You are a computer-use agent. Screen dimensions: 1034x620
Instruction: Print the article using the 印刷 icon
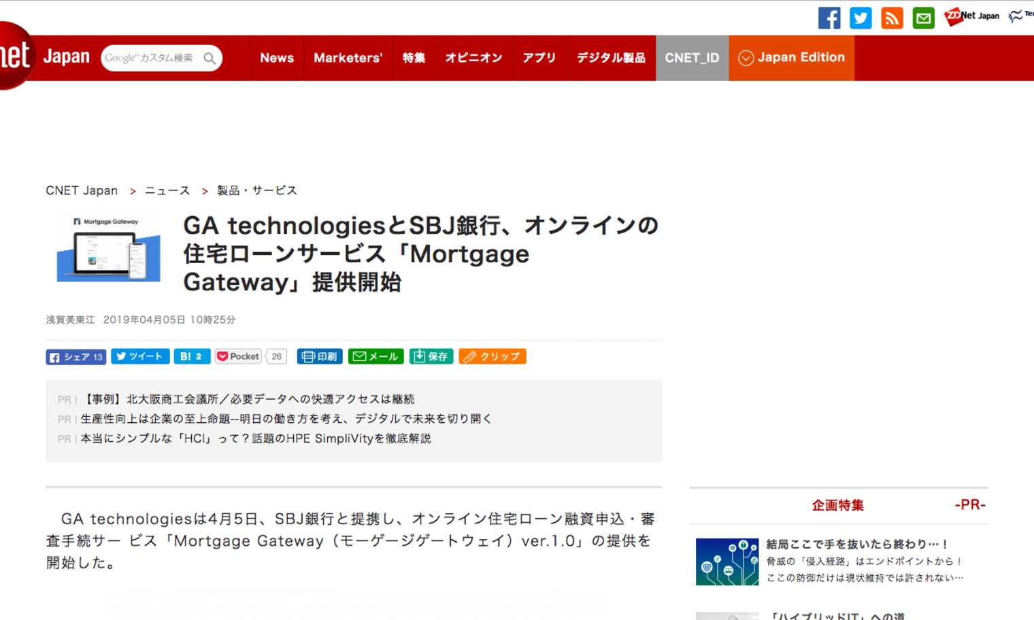tap(319, 356)
